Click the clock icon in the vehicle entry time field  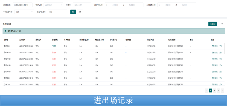pos(107,5)
